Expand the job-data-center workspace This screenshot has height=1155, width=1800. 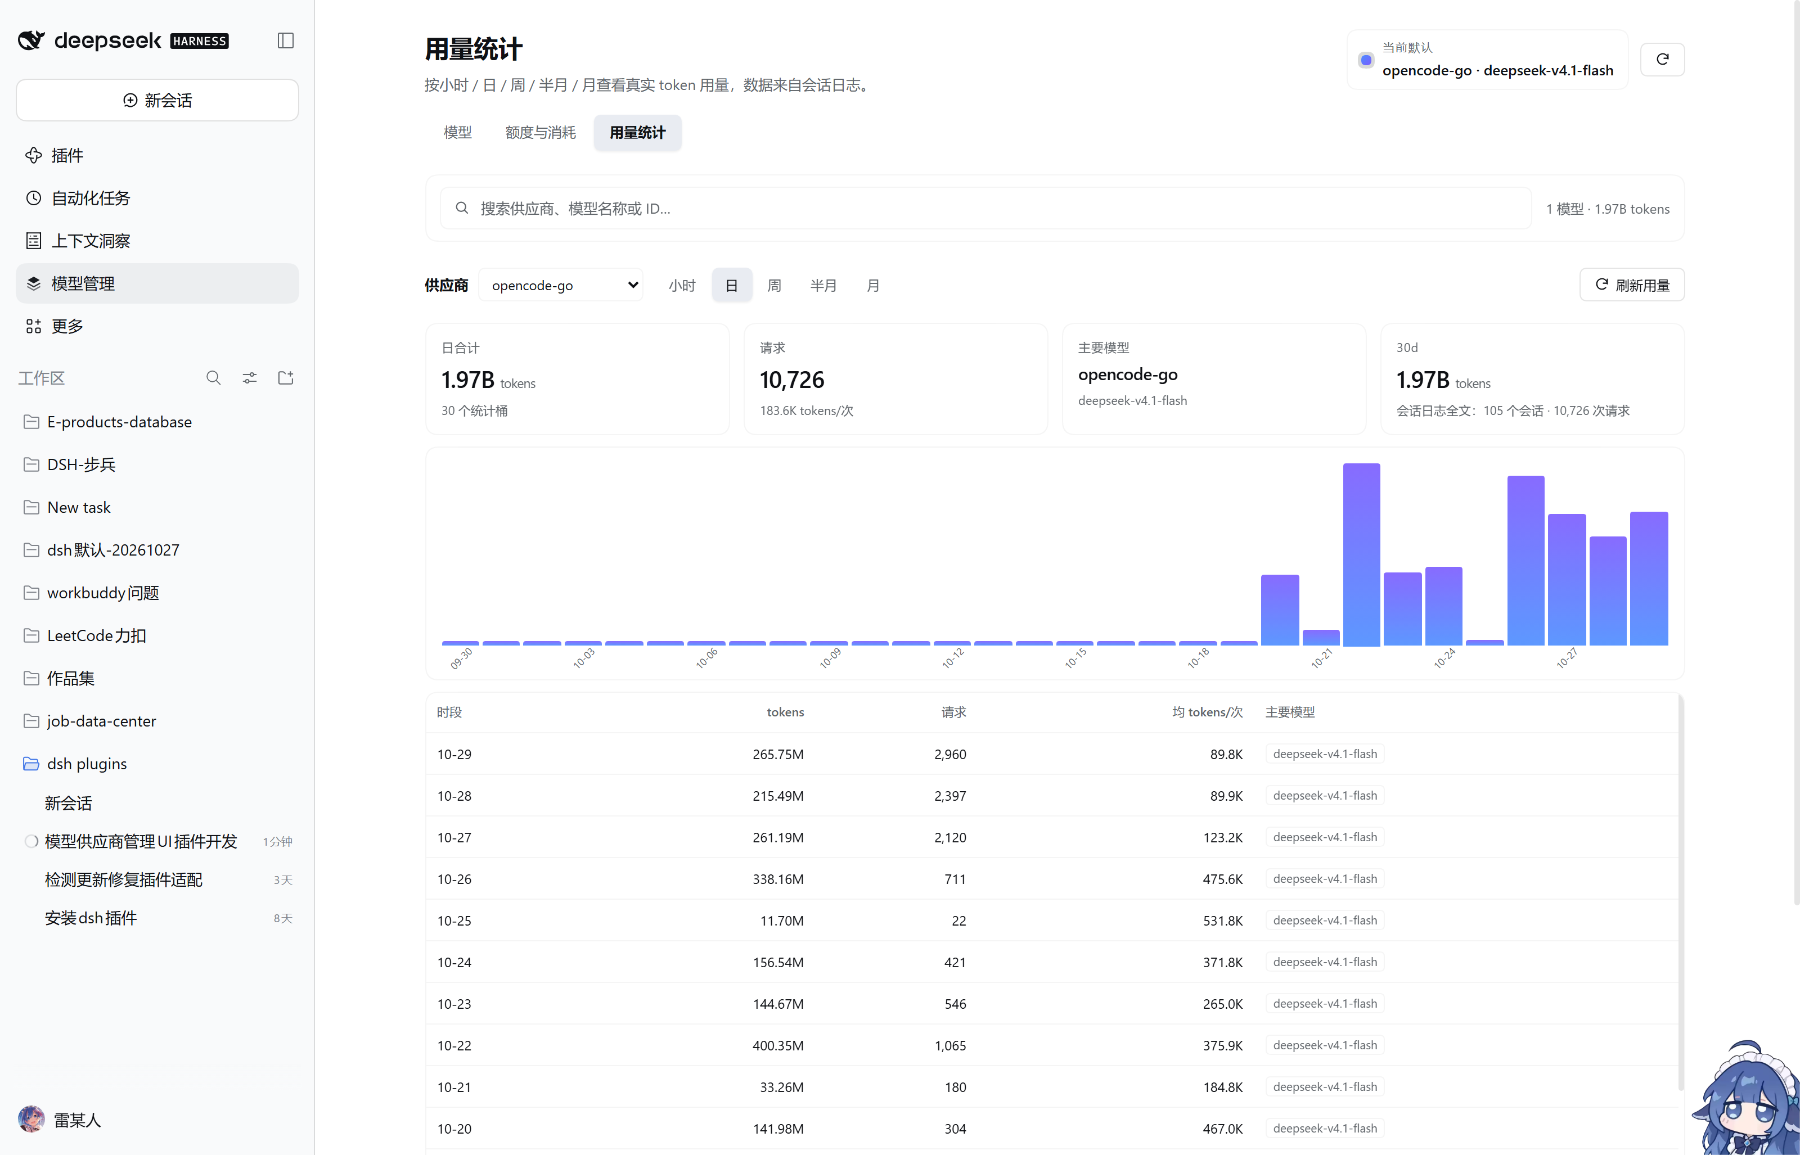point(157,721)
